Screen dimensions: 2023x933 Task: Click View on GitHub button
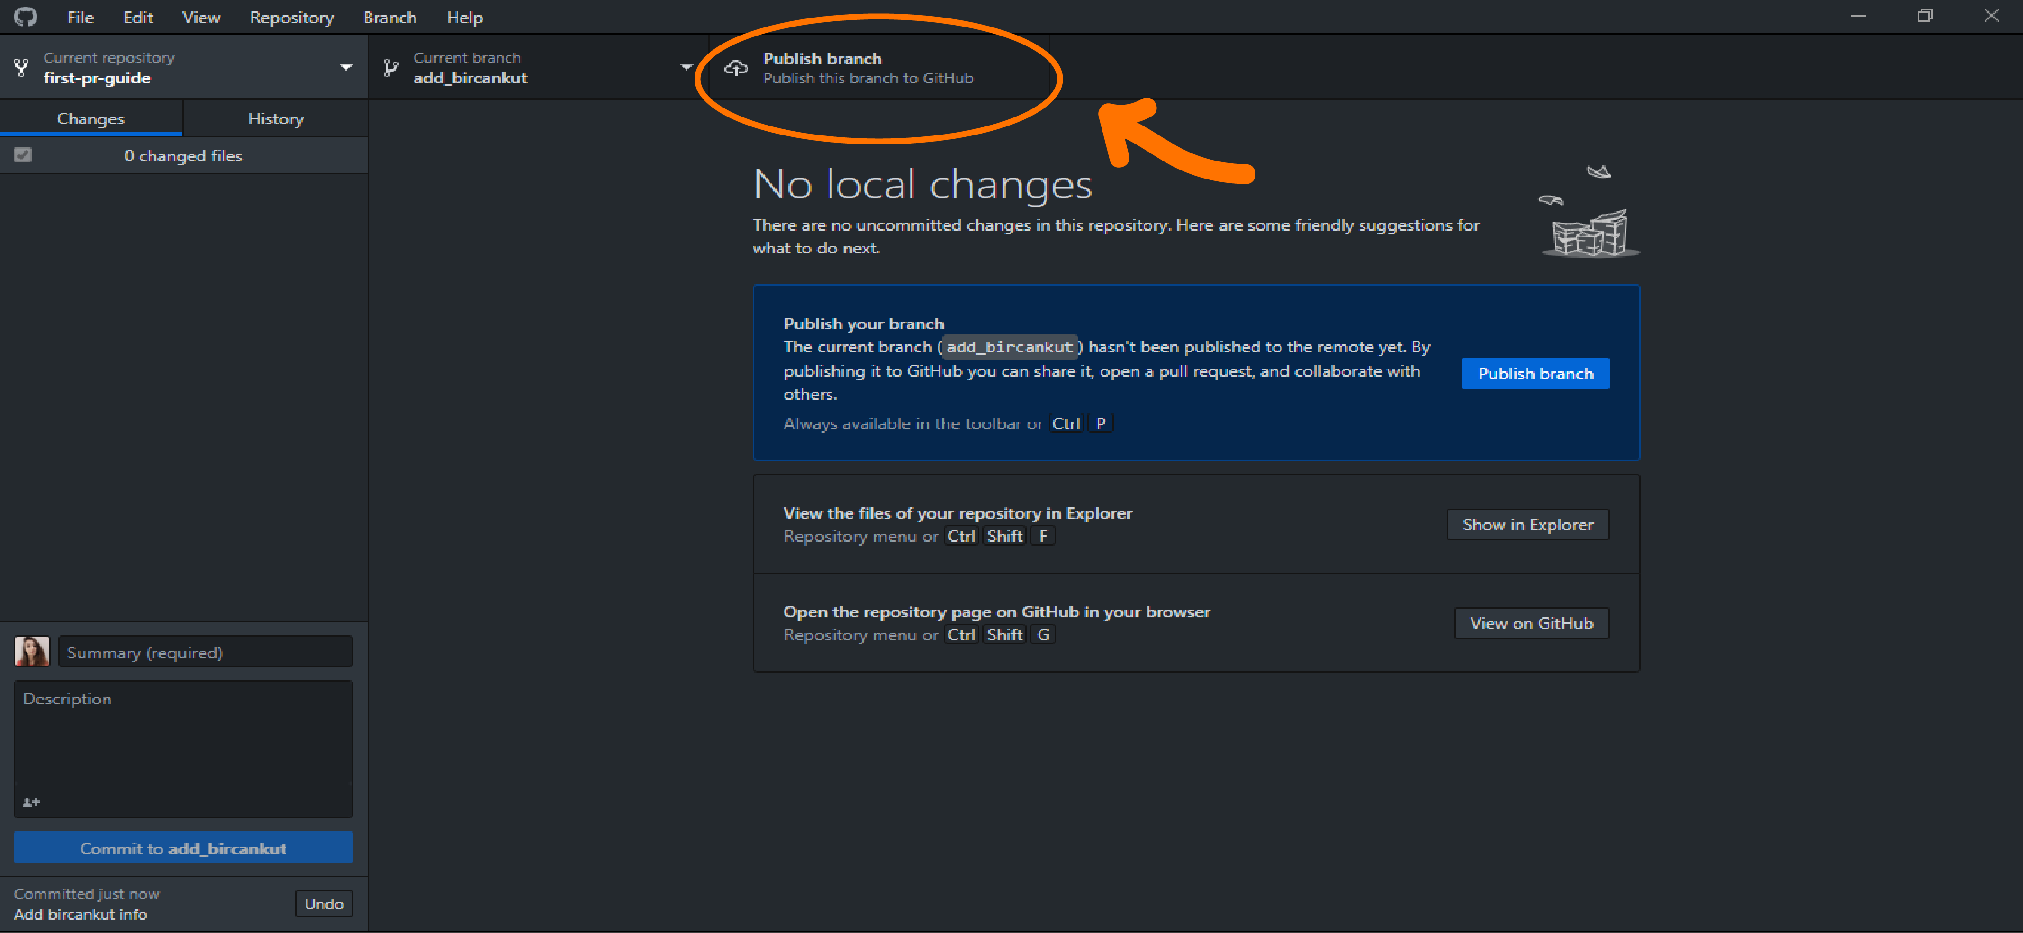pyautogui.click(x=1531, y=623)
